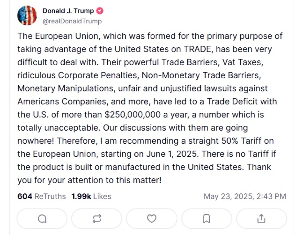
Task: Open the flag-themed profile avatar
Action: tap(27, 15)
